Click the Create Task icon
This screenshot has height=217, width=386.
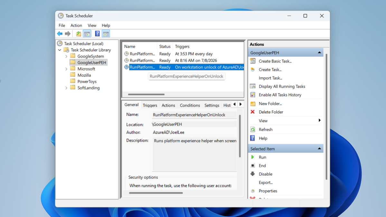pos(253,70)
